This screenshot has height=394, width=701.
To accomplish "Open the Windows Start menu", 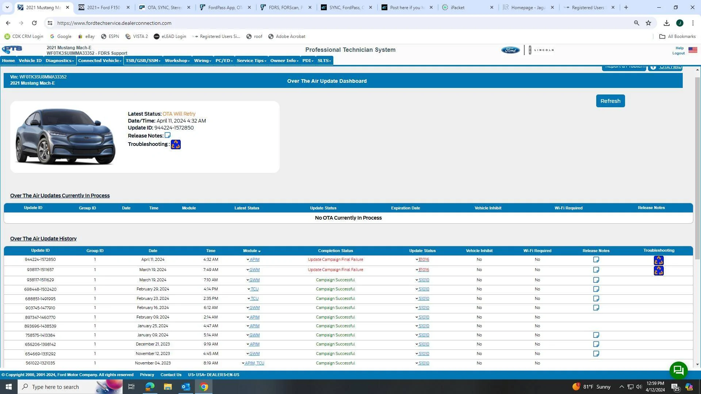I will click(x=9, y=387).
